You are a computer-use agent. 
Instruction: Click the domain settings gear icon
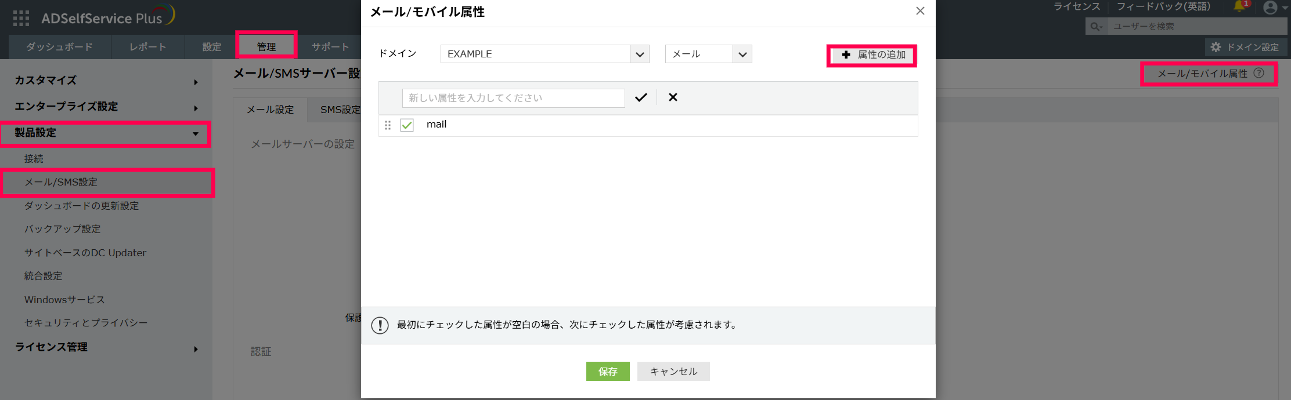click(1216, 47)
